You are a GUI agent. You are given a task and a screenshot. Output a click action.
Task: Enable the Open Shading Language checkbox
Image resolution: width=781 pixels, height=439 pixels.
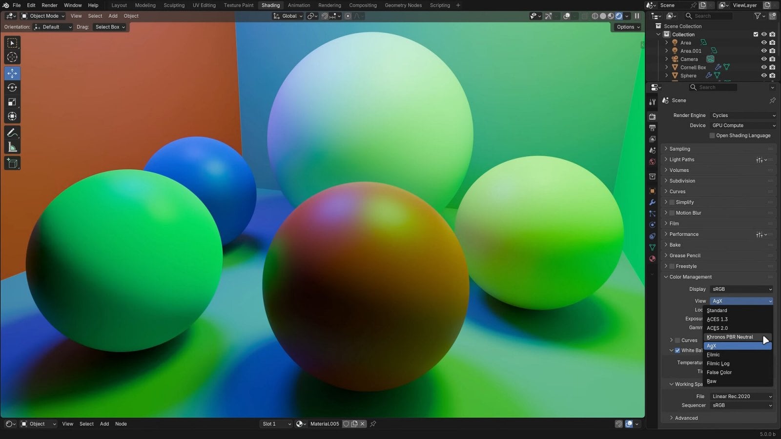tap(712, 136)
